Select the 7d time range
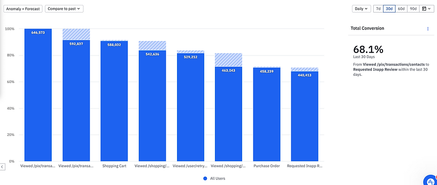 [378, 8]
